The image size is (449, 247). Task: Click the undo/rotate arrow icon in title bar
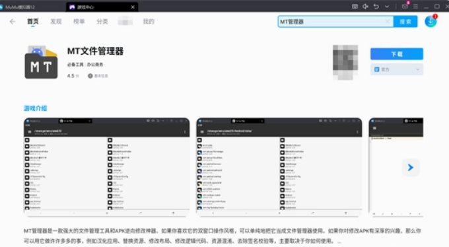376,7
